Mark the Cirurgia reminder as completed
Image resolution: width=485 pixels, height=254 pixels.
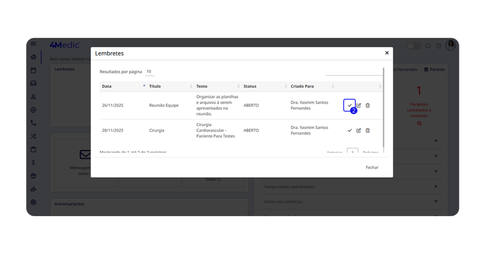coord(350,131)
